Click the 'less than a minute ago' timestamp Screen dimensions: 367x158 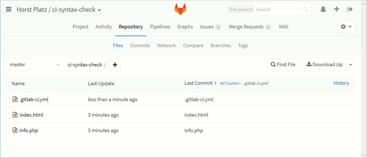113,99
